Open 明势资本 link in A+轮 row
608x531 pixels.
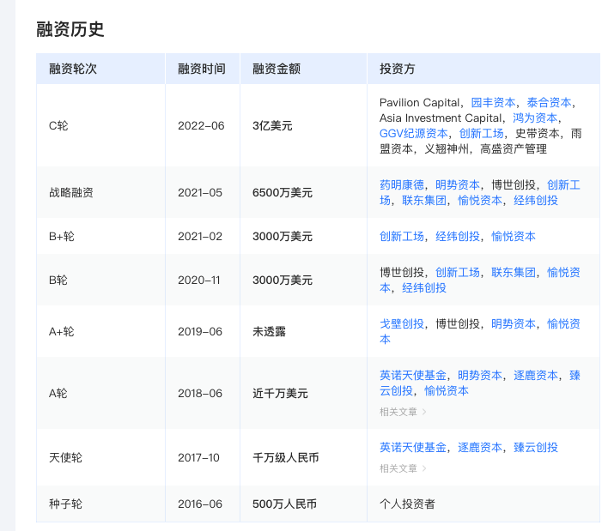pos(513,323)
